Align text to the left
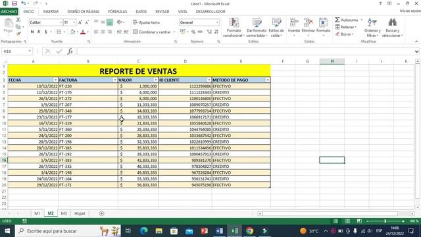 click(x=96, y=32)
